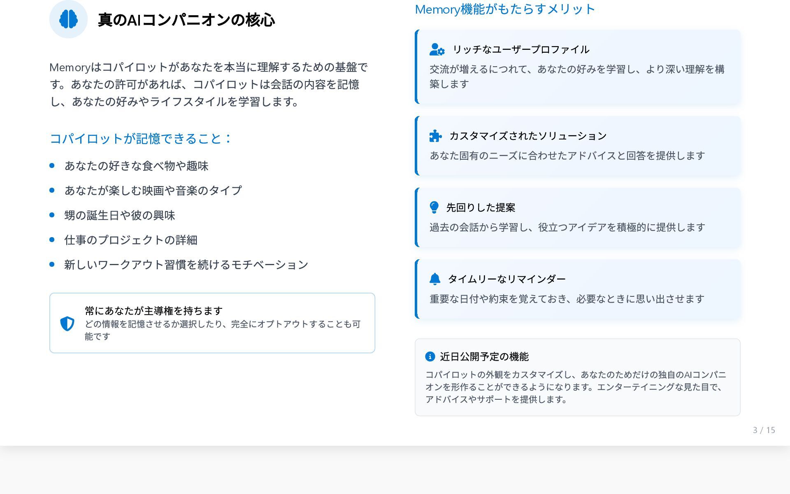Screen dimensions: 790x494
Task: Click the opt-out text どの情報を記憶させるか選択
Action: pyautogui.click(x=223, y=330)
